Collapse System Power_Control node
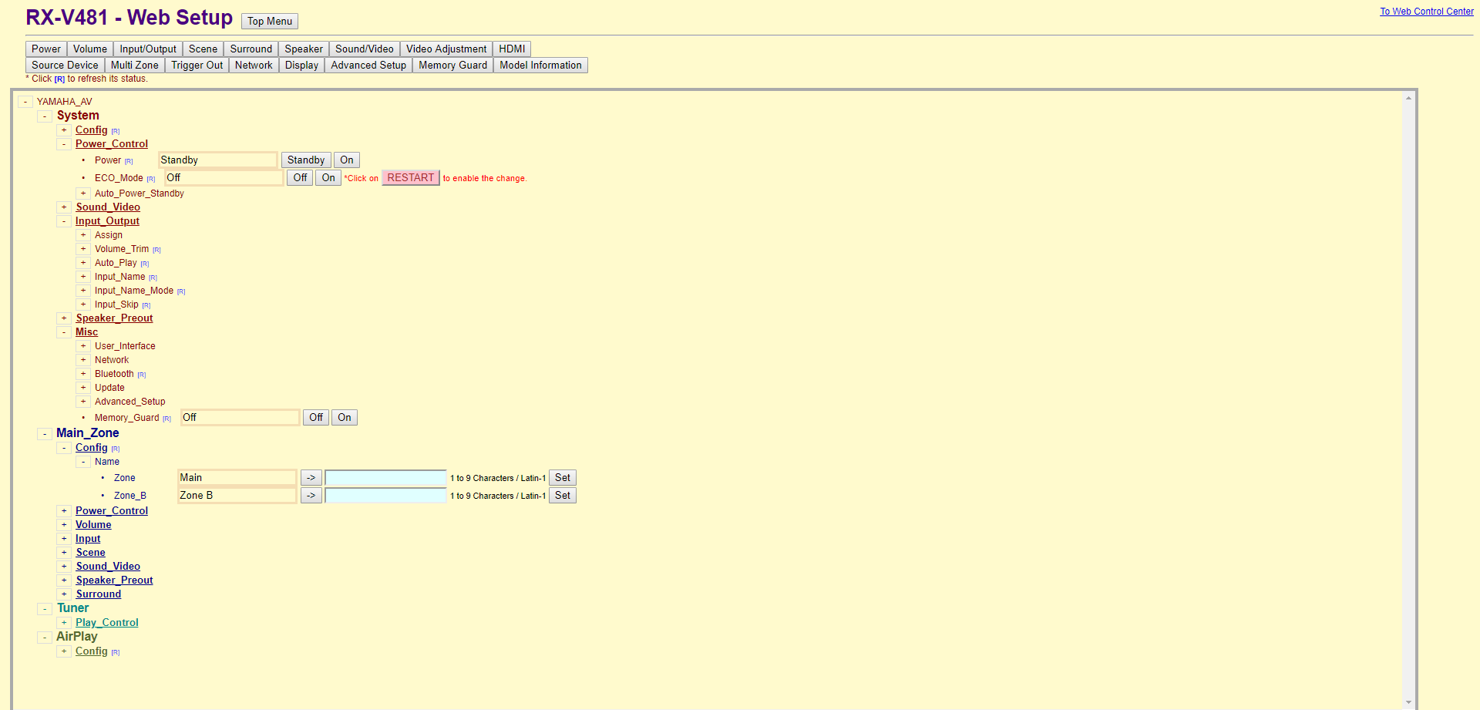The image size is (1480, 710). point(64,144)
